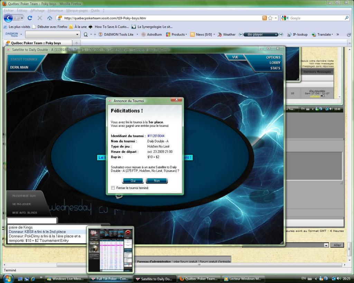Open 'À la une' bookmark feed
Image resolution: width=354 pixels, height=283 pixels.
[78, 27]
